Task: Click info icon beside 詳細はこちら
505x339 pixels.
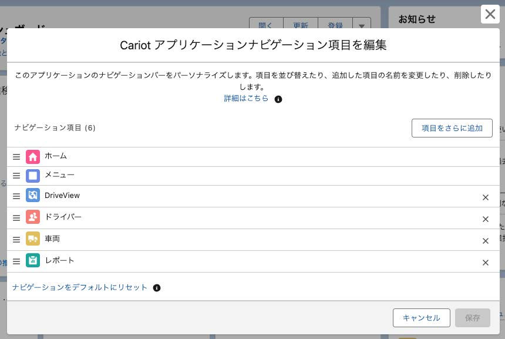Action: pyautogui.click(x=278, y=99)
